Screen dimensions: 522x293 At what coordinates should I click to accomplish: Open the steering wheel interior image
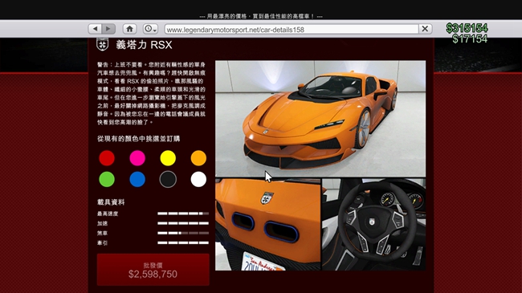point(374,225)
